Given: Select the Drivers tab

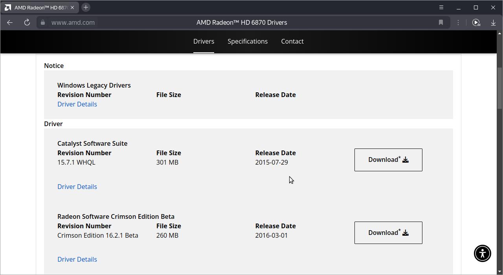Looking at the screenshot, I should tap(204, 41).
